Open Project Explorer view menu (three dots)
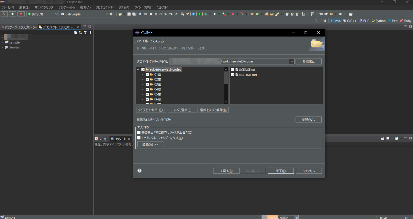This screenshot has width=413, height=219. [90, 33]
